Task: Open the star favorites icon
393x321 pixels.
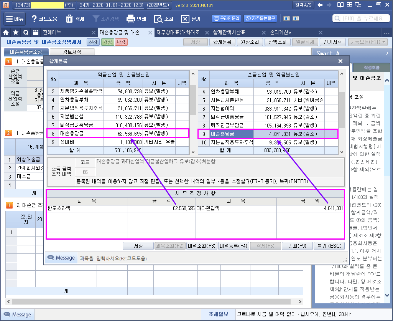Action: click(16, 32)
